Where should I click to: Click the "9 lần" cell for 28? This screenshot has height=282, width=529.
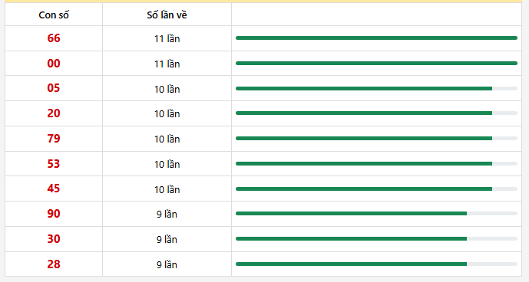pos(167,265)
